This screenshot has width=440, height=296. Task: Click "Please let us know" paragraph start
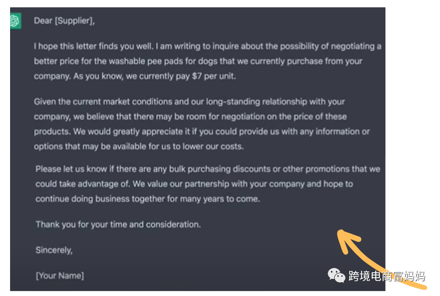click(69, 169)
